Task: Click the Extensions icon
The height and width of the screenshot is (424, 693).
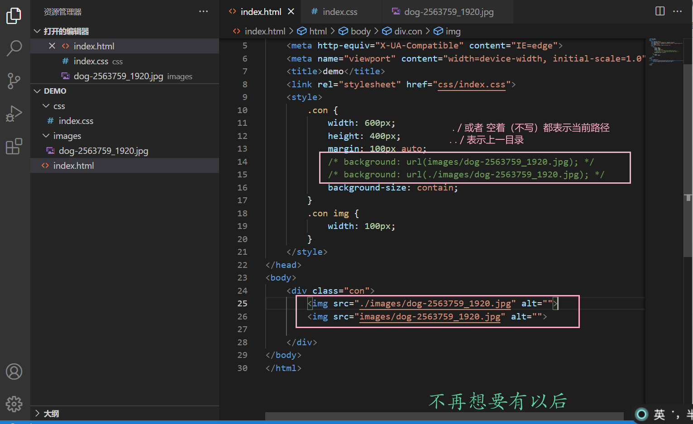Action: pos(14,146)
